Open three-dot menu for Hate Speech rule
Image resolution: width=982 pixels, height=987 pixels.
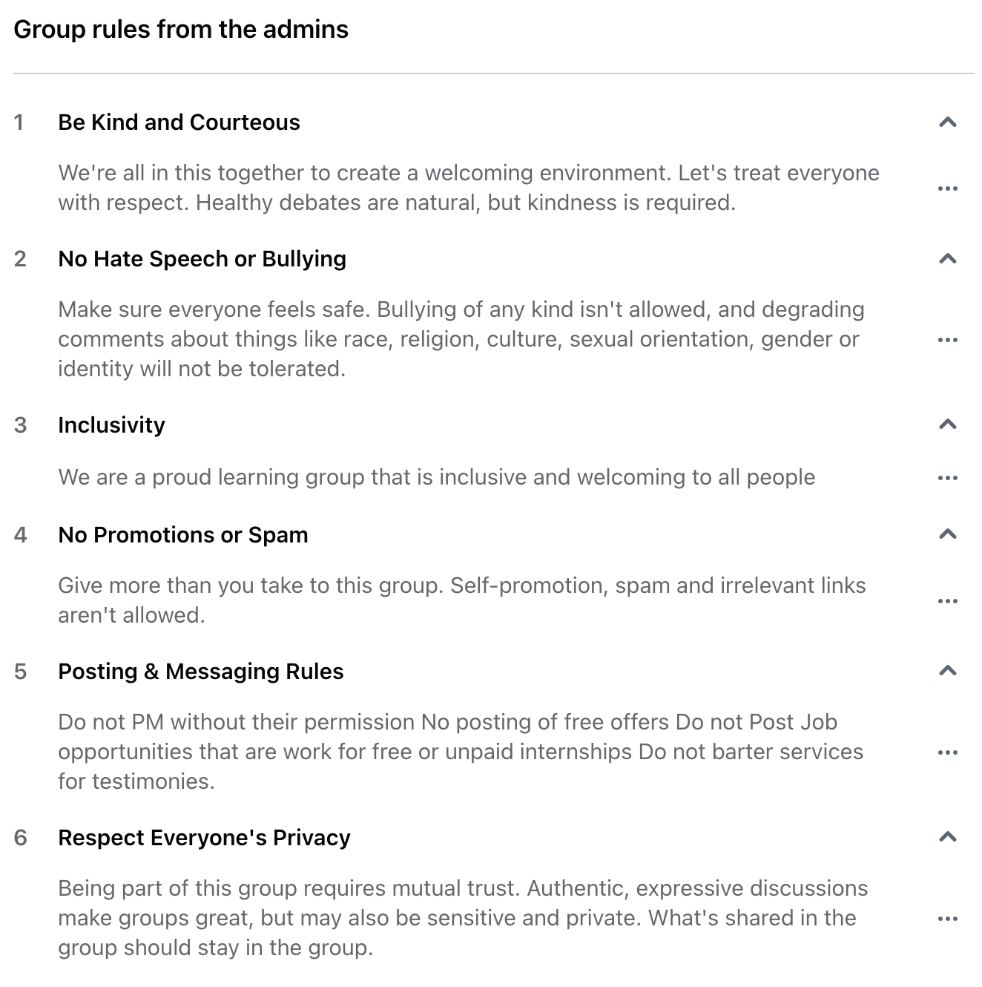pos(947,340)
